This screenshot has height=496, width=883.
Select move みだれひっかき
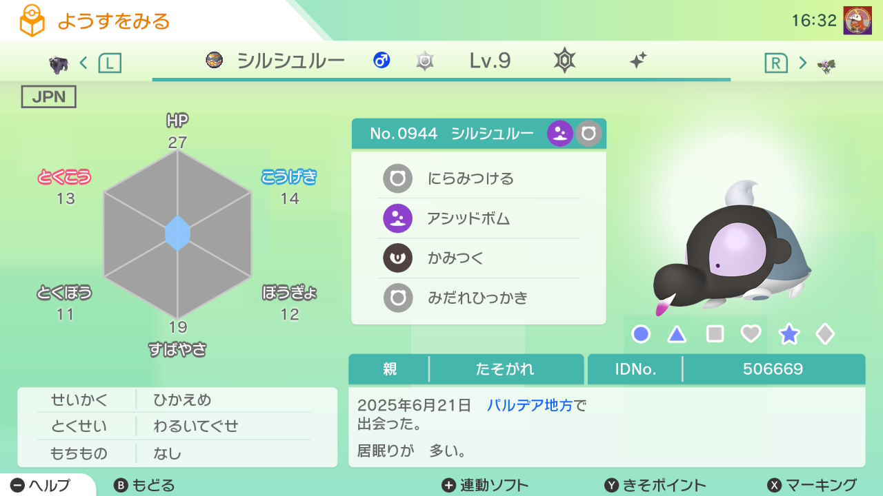coord(479,298)
